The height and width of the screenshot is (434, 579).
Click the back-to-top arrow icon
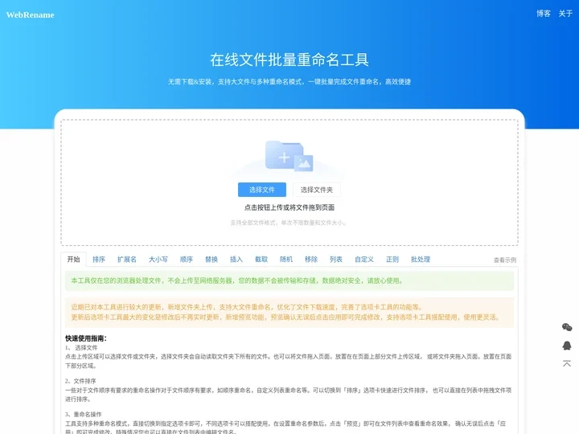pos(567,363)
